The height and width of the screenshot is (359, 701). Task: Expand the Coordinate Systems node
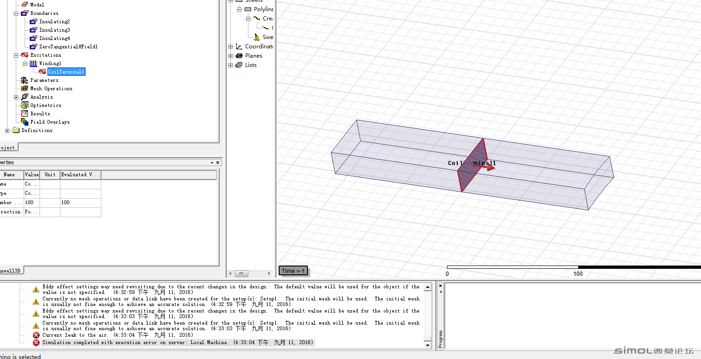tap(230, 47)
